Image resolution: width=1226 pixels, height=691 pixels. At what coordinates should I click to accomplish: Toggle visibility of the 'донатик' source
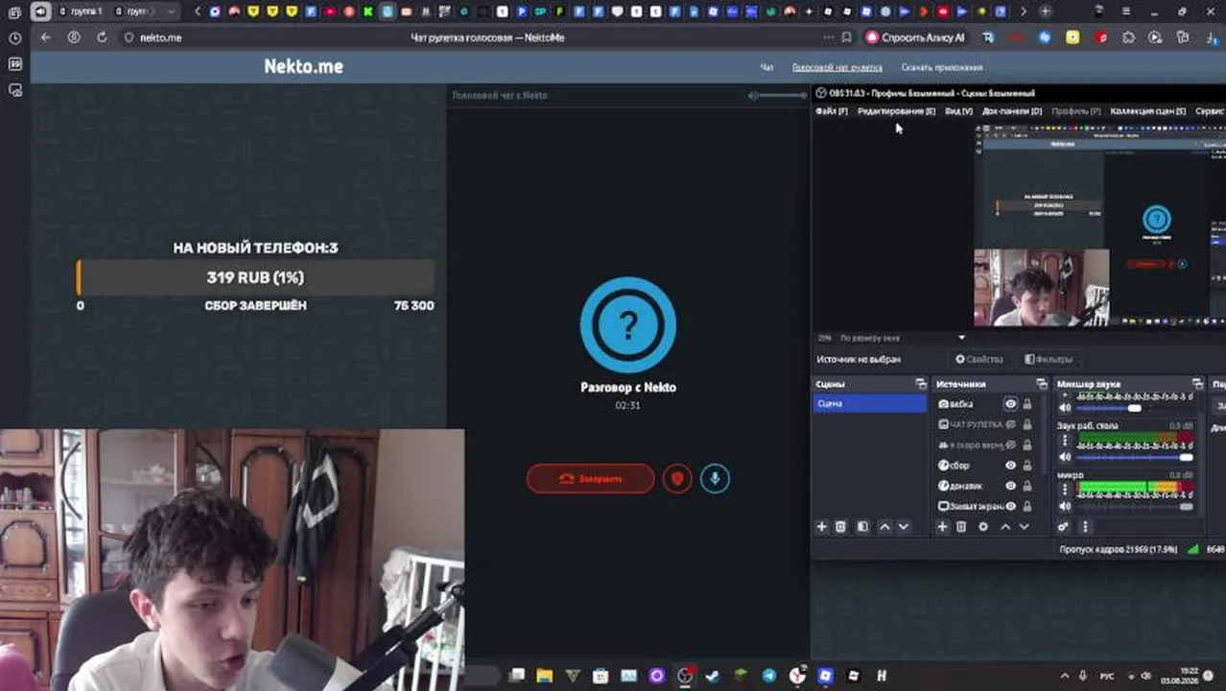[x=1010, y=486]
